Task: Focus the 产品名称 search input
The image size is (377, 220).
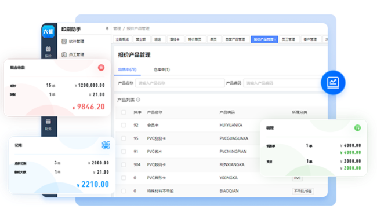Action: click(180, 83)
